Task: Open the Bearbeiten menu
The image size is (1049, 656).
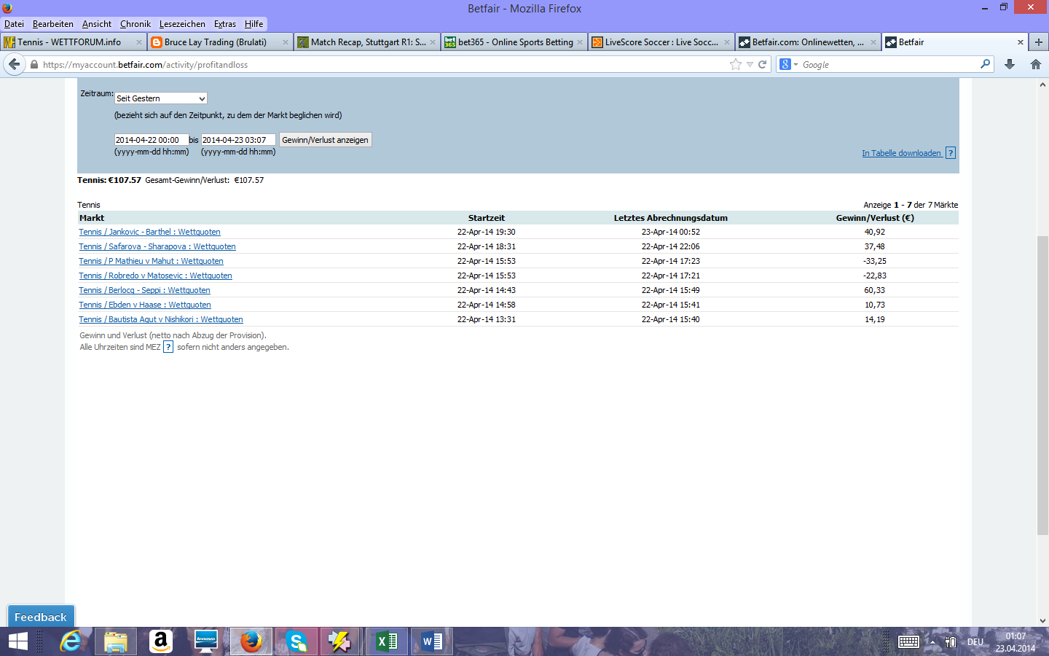Action: [x=53, y=24]
